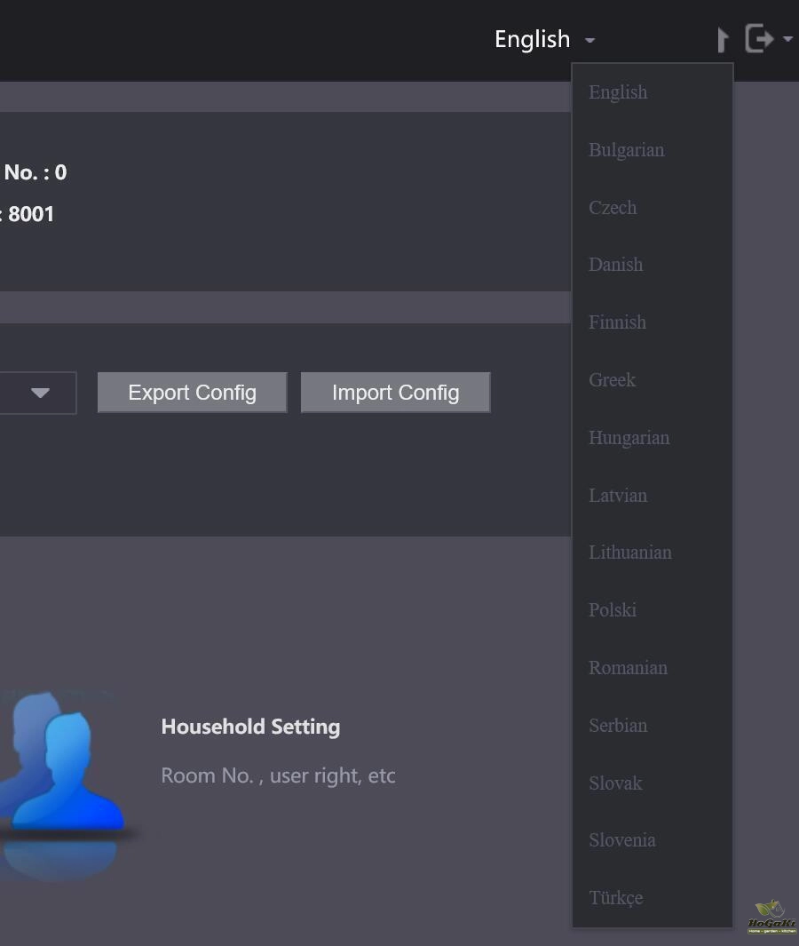Viewport: 799px width, 946px height.
Task: Select Bulgarian from the language list
Action: pos(626,150)
